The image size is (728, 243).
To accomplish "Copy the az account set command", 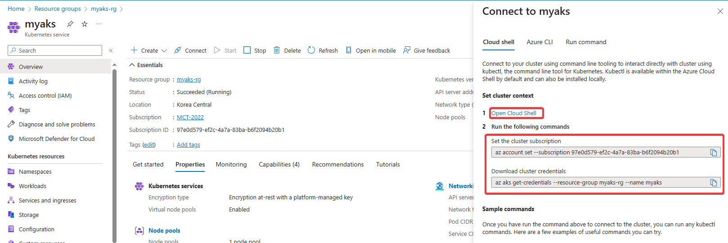I will click(714, 153).
